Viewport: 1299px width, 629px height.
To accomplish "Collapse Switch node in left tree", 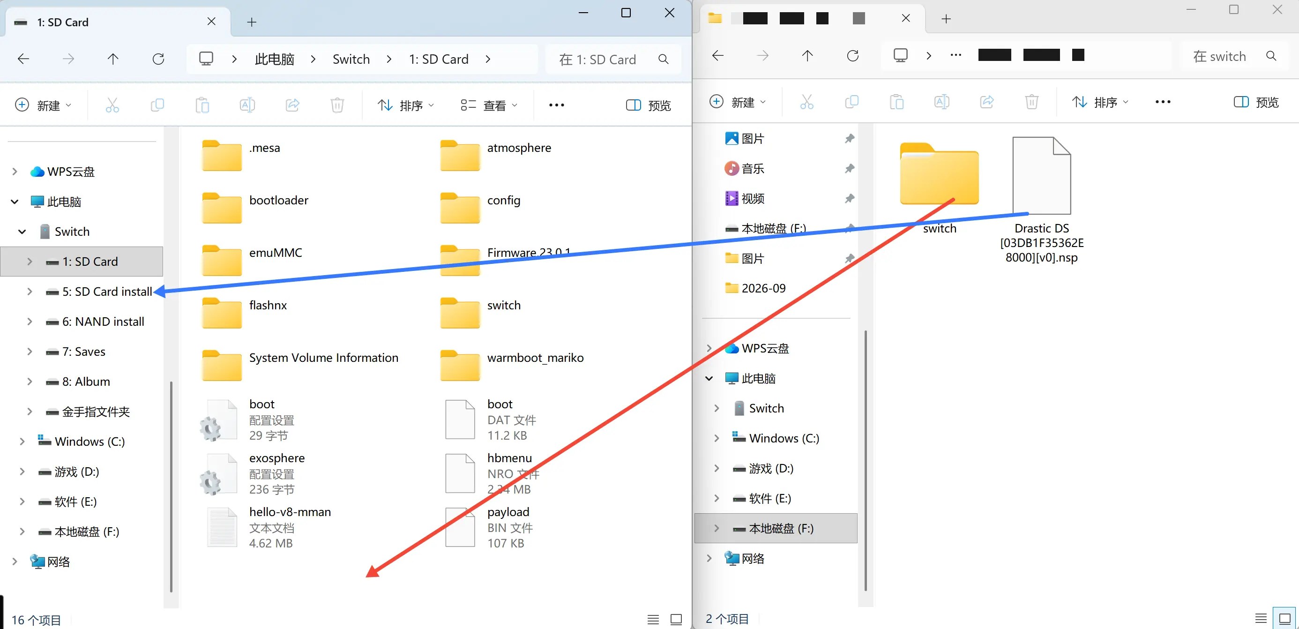I will (x=22, y=232).
